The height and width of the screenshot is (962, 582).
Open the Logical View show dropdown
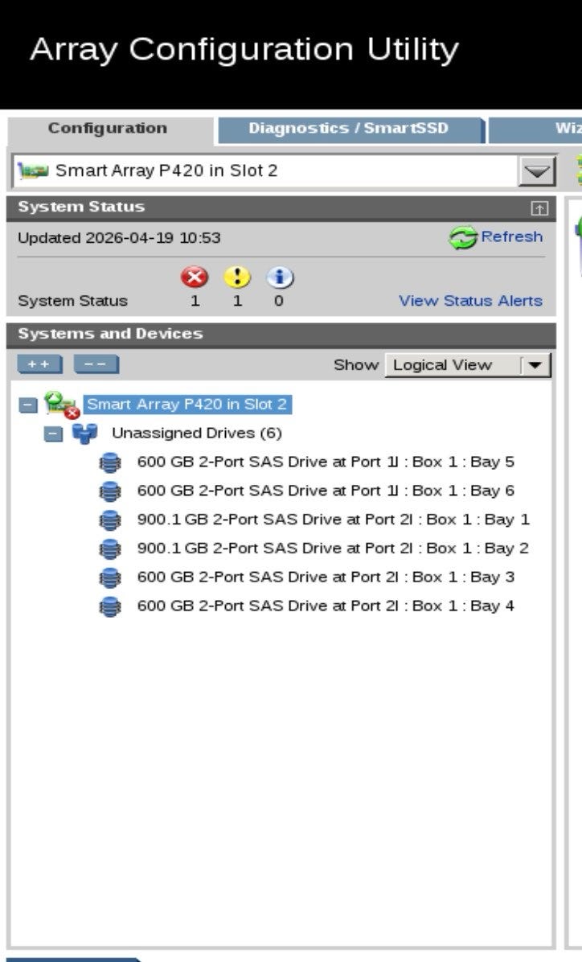(468, 365)
